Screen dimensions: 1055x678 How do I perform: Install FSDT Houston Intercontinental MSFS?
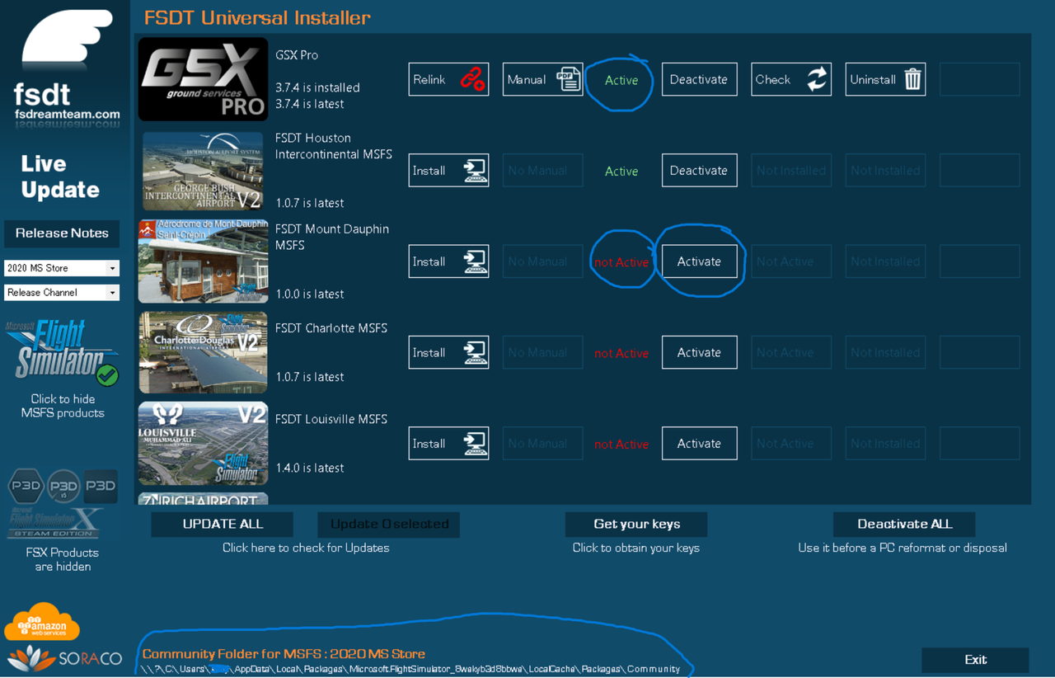(448, 170)
